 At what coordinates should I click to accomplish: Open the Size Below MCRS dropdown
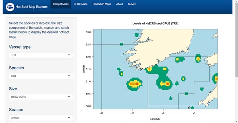(41, 97)
